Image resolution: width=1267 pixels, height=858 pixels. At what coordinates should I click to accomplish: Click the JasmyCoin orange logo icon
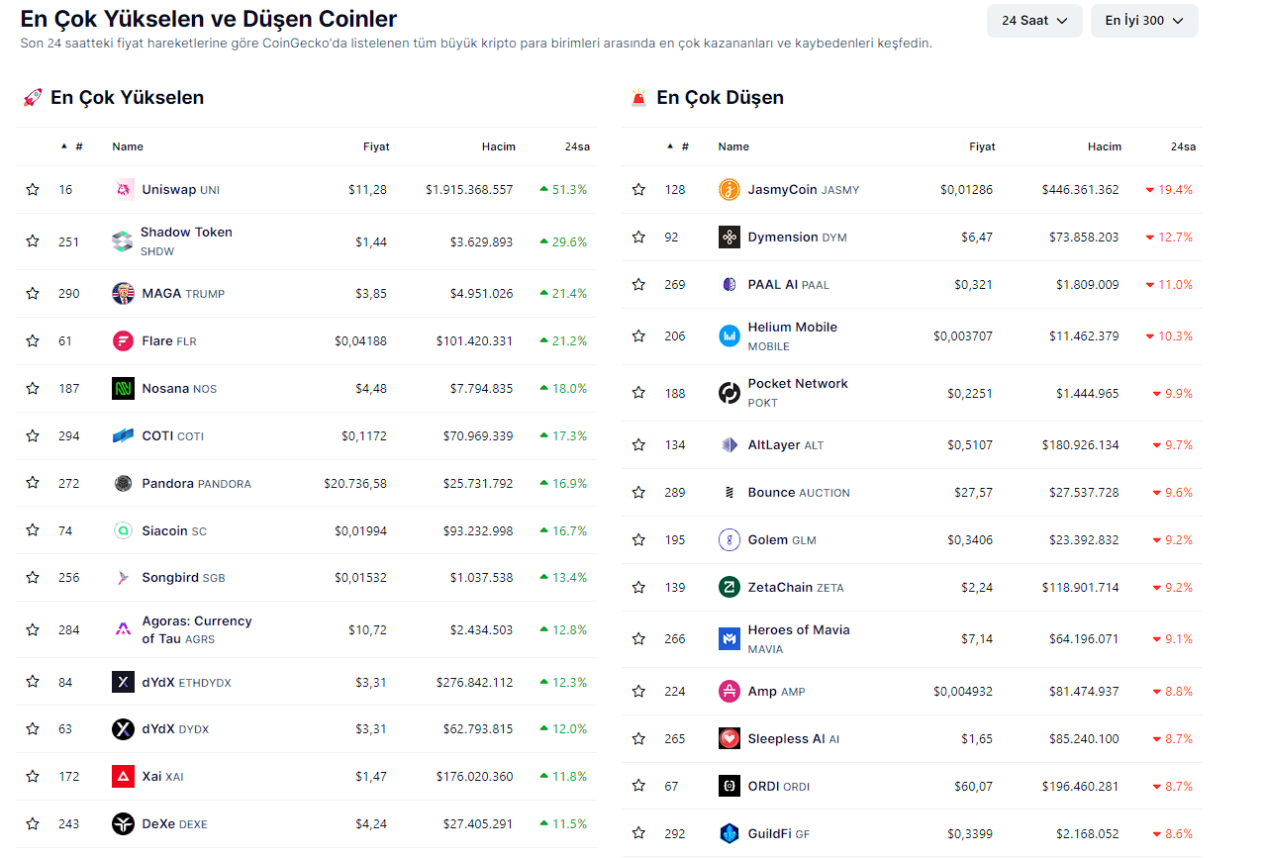coord(730,190)
